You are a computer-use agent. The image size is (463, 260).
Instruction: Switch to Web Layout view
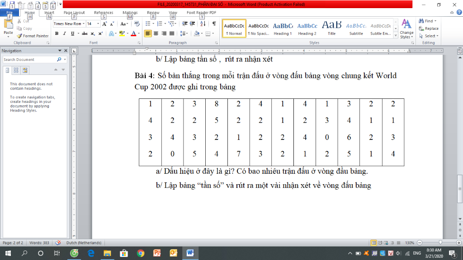[386, 243]
